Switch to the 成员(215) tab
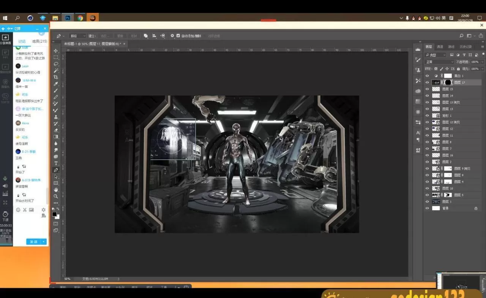 pos(39,41)
